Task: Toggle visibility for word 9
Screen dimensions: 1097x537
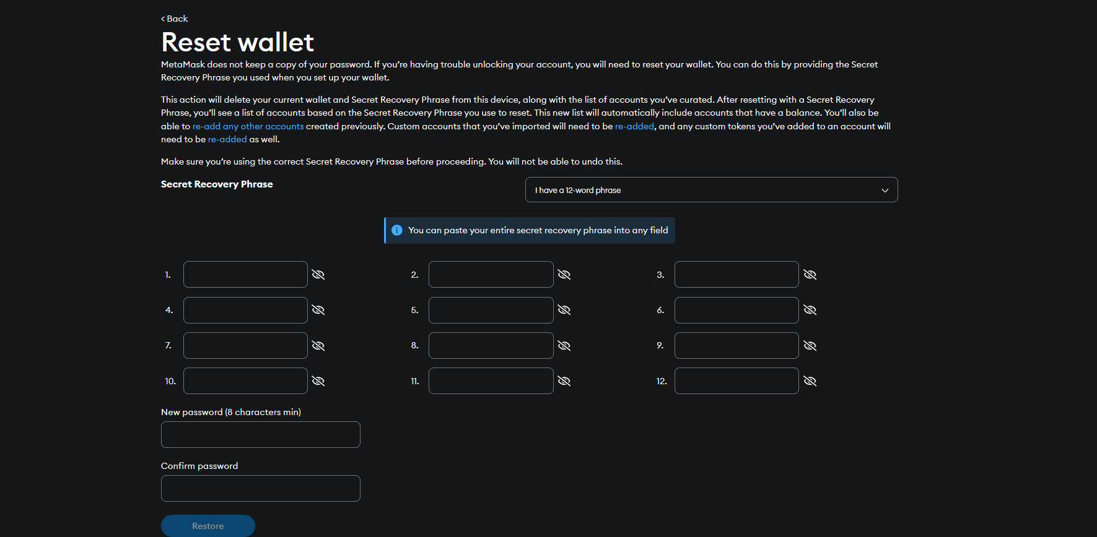Action: pyautogui.click(x=810, y=346)
